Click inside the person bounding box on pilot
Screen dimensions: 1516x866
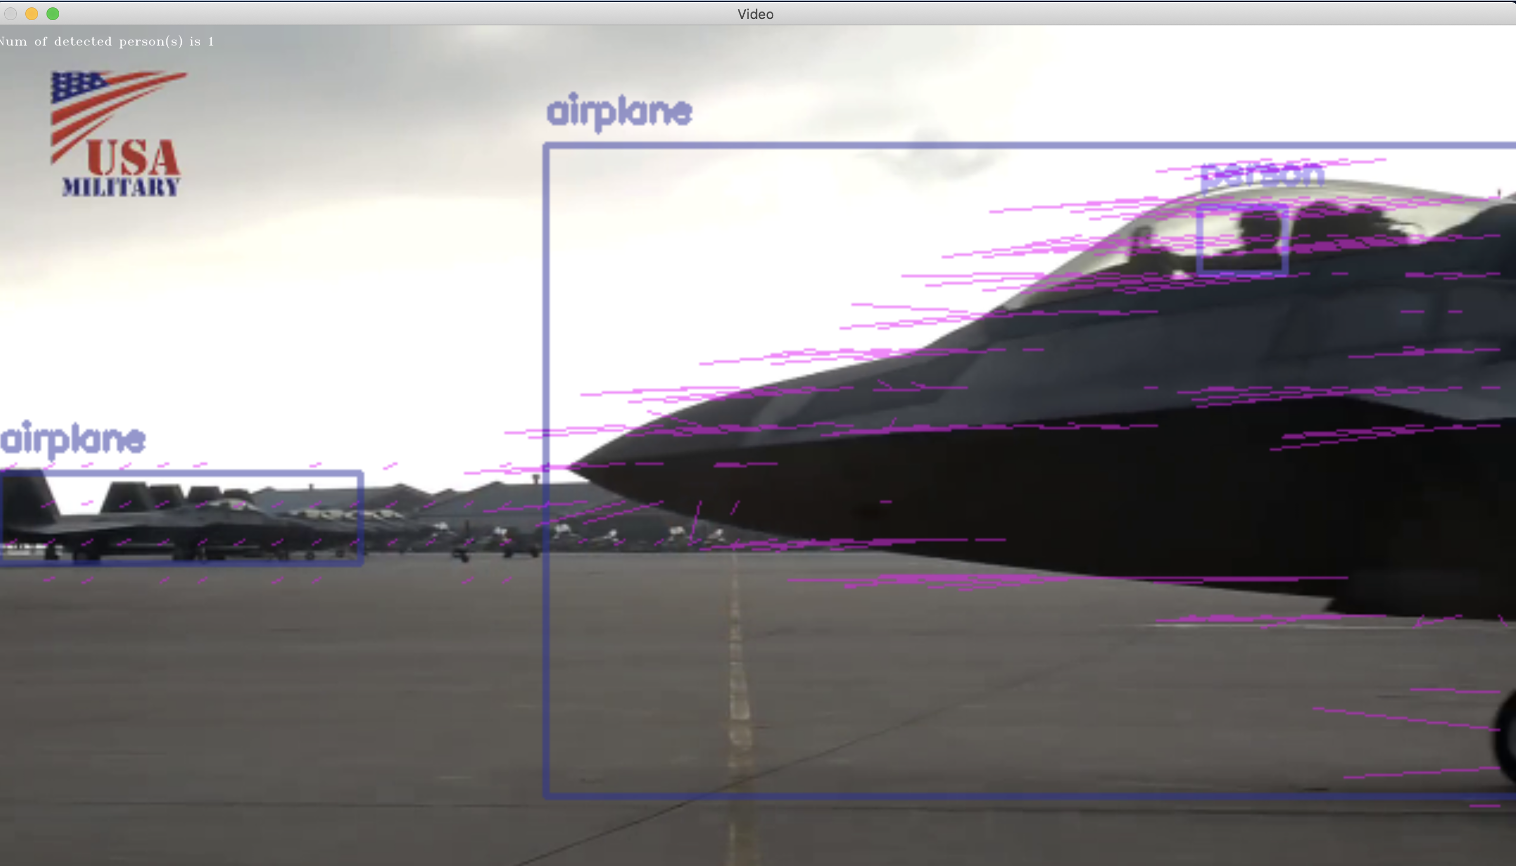(x=1243, y=239)
